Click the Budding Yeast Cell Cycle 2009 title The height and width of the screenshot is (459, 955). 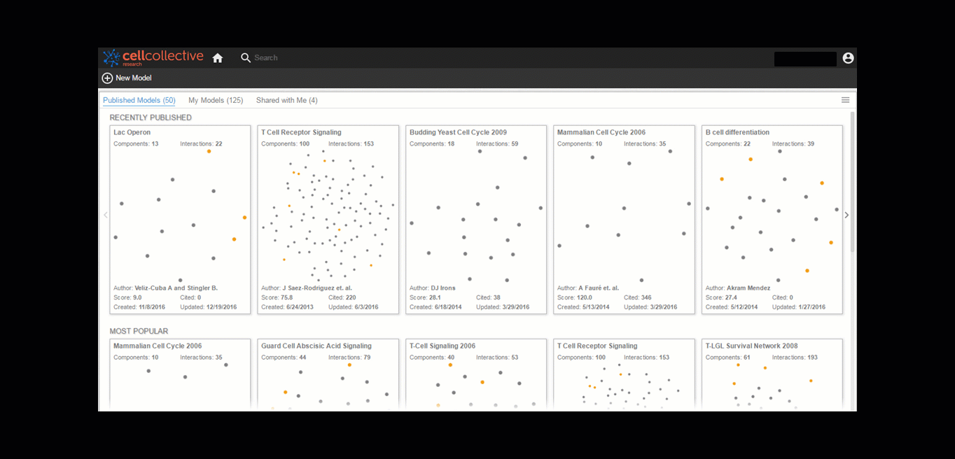click(458, 132)
